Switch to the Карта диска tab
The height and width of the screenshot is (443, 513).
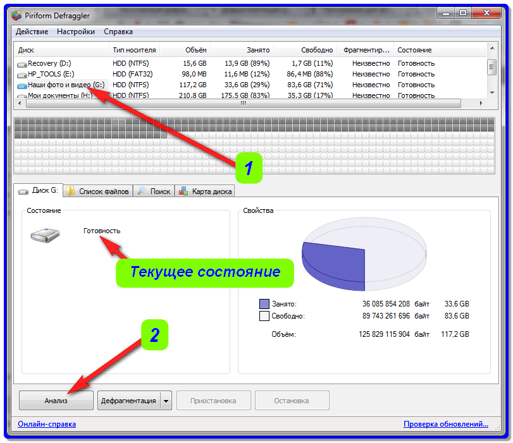(205, 191)
